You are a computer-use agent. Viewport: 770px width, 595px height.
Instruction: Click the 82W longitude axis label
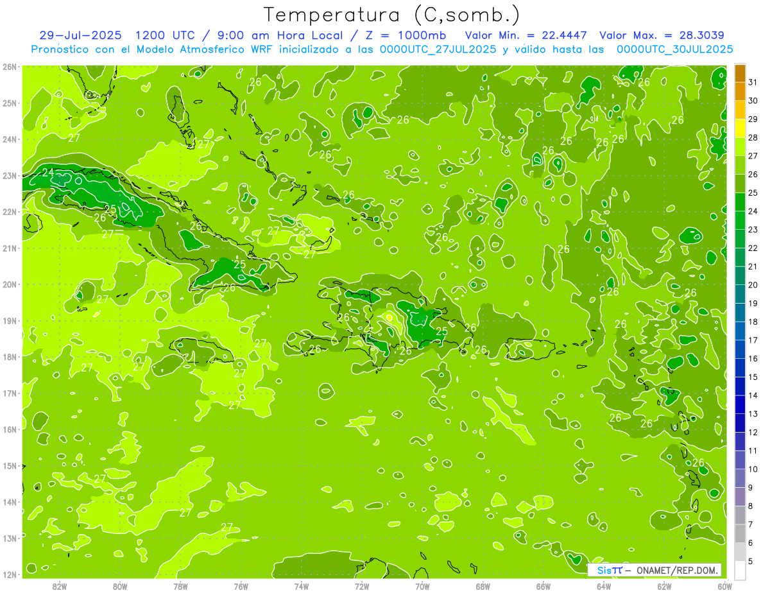coord(60,586)
